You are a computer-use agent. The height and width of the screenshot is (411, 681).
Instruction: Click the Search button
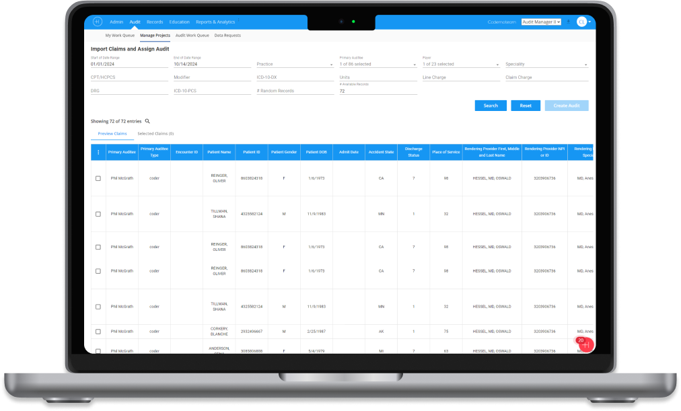coord(490,106)
